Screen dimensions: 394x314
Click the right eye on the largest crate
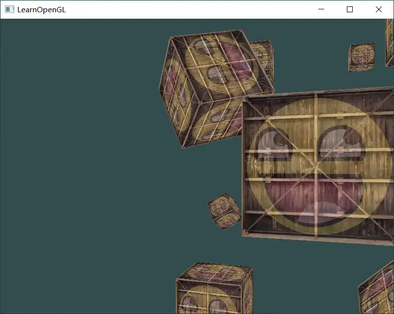340,141
